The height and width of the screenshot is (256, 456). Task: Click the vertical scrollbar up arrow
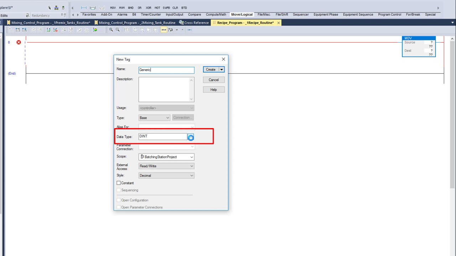[x=452, y=39]
